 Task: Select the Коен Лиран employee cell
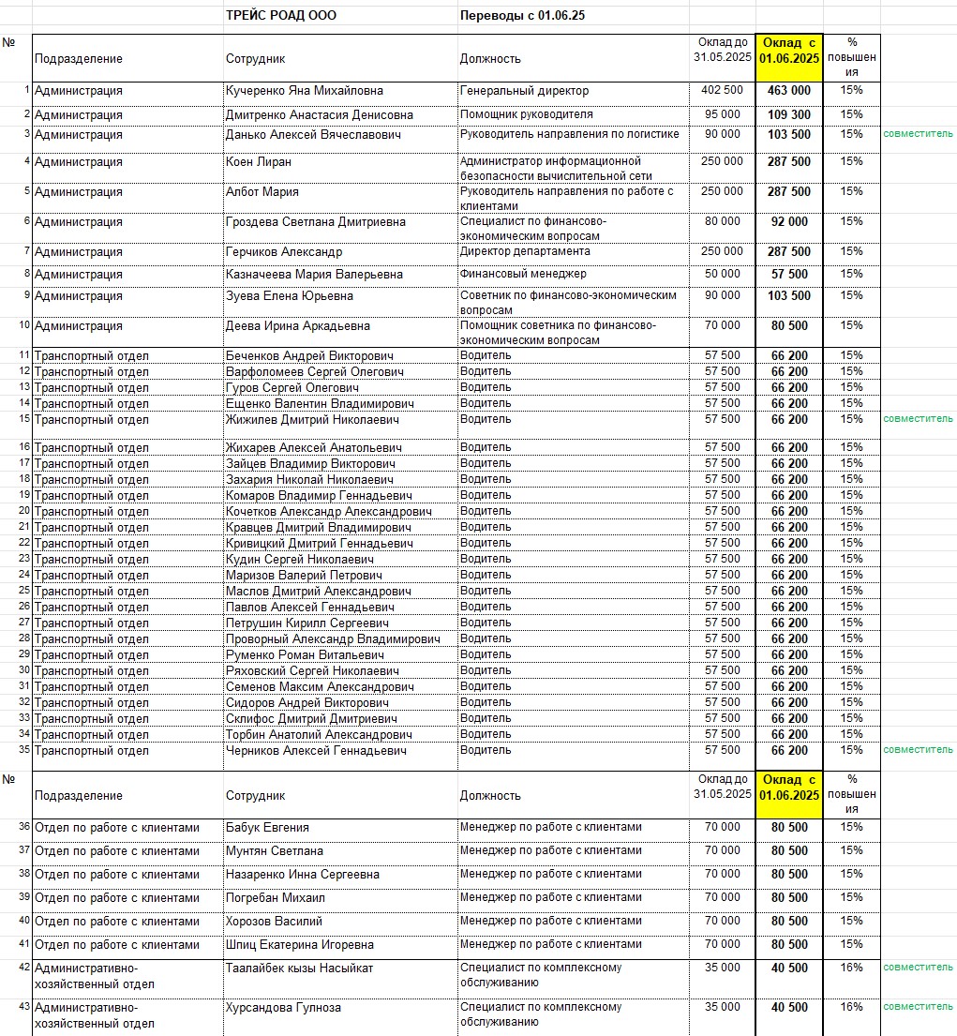click(259, 162)
